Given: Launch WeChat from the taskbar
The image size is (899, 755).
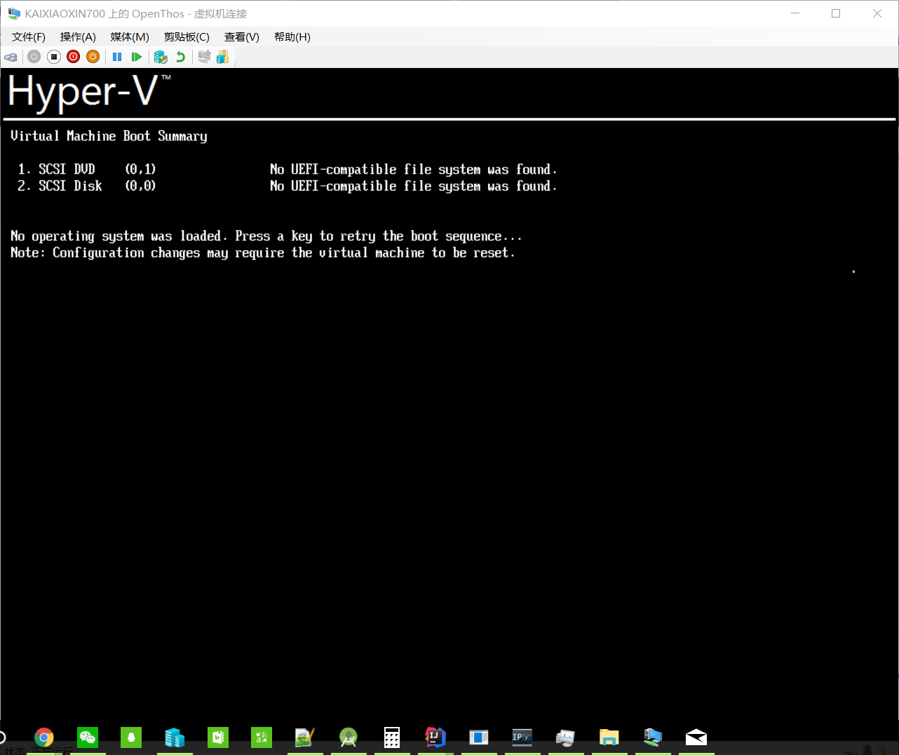Looking at the screenshot, I should (87, 737).
